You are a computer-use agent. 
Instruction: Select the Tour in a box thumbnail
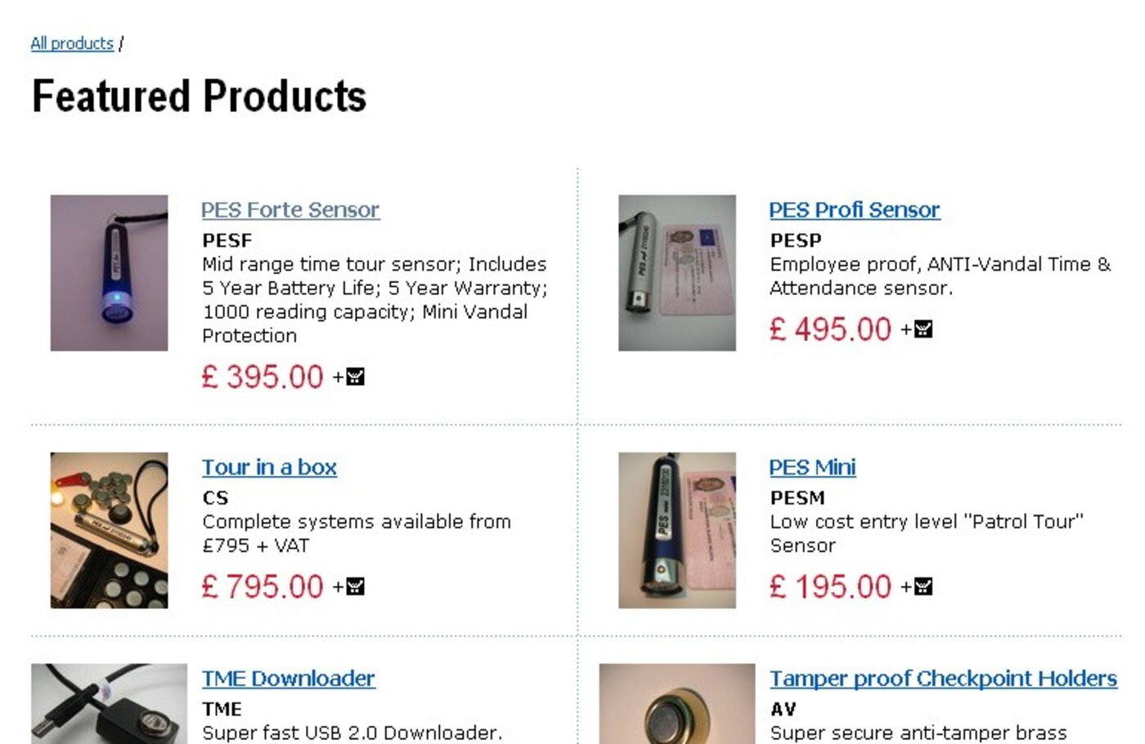pos(109,530)
